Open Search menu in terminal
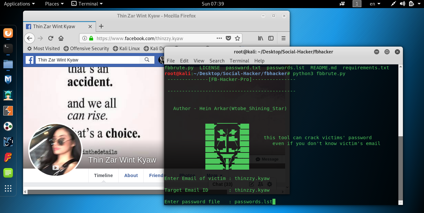This screenshot has height=213, width=424. click(217, 61)
